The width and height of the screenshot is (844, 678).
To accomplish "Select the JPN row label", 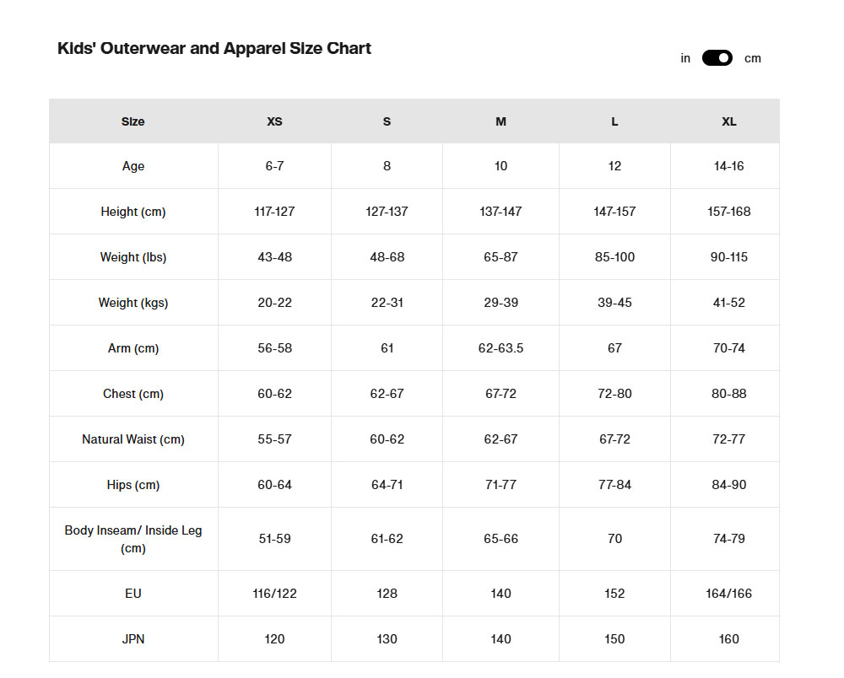I will point(133,639).
